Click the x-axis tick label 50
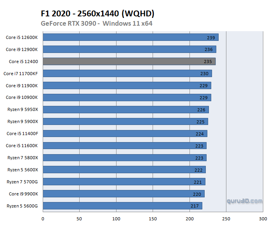 coord(79,219)
